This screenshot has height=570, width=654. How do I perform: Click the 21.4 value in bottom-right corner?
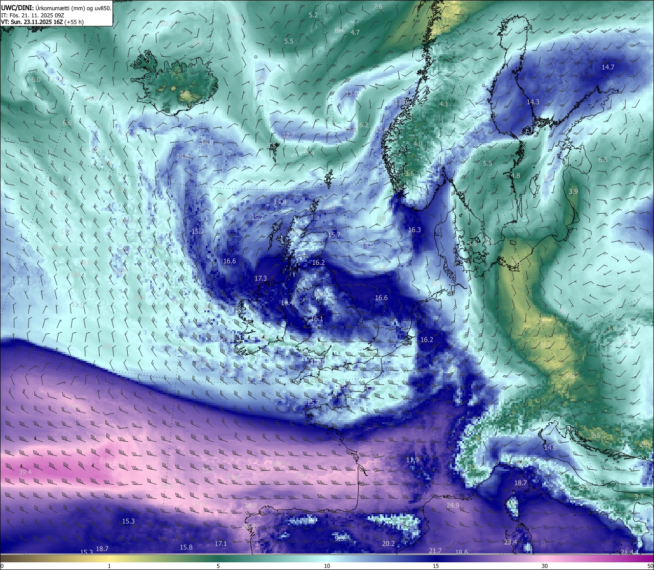pyautogui.click(x=626, y=552)
